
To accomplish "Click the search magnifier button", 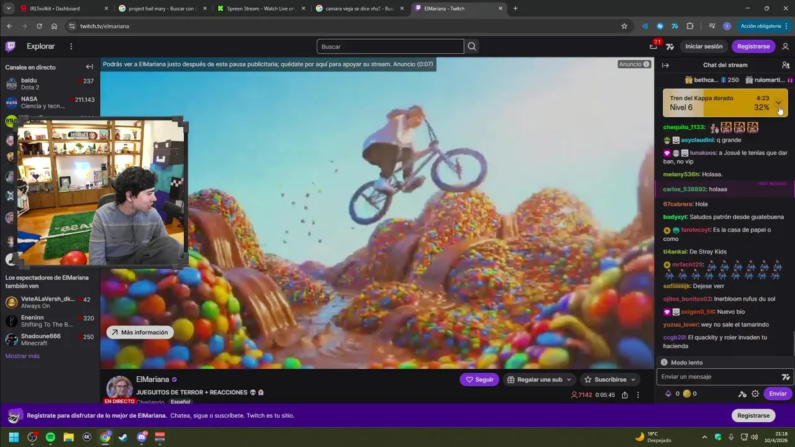I will [472, 47].
